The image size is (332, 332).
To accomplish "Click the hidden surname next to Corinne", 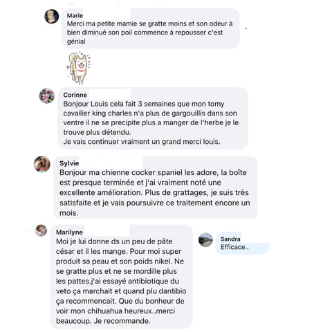I will click(109, 94).
